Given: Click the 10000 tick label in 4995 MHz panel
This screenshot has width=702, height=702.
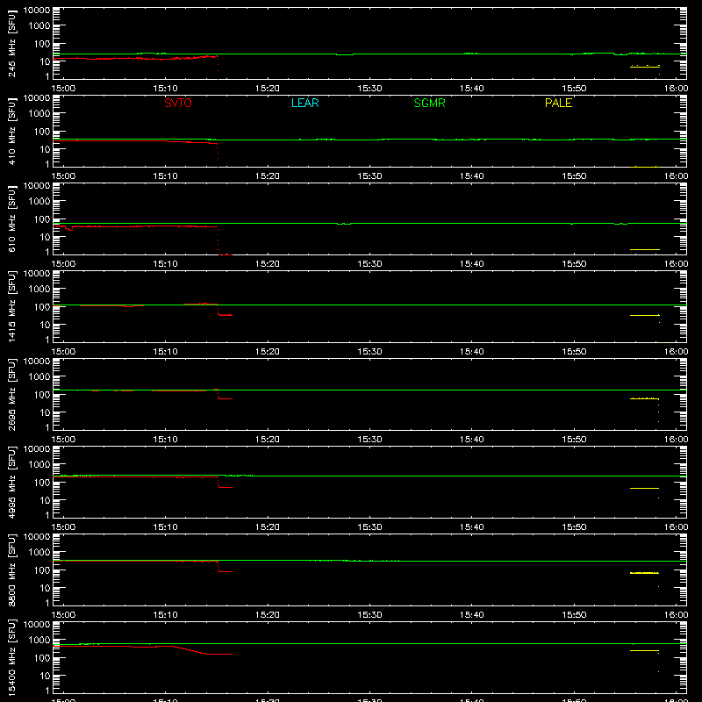Looking at the screenshot, I should pyautogui.click(x=37, y=449).
